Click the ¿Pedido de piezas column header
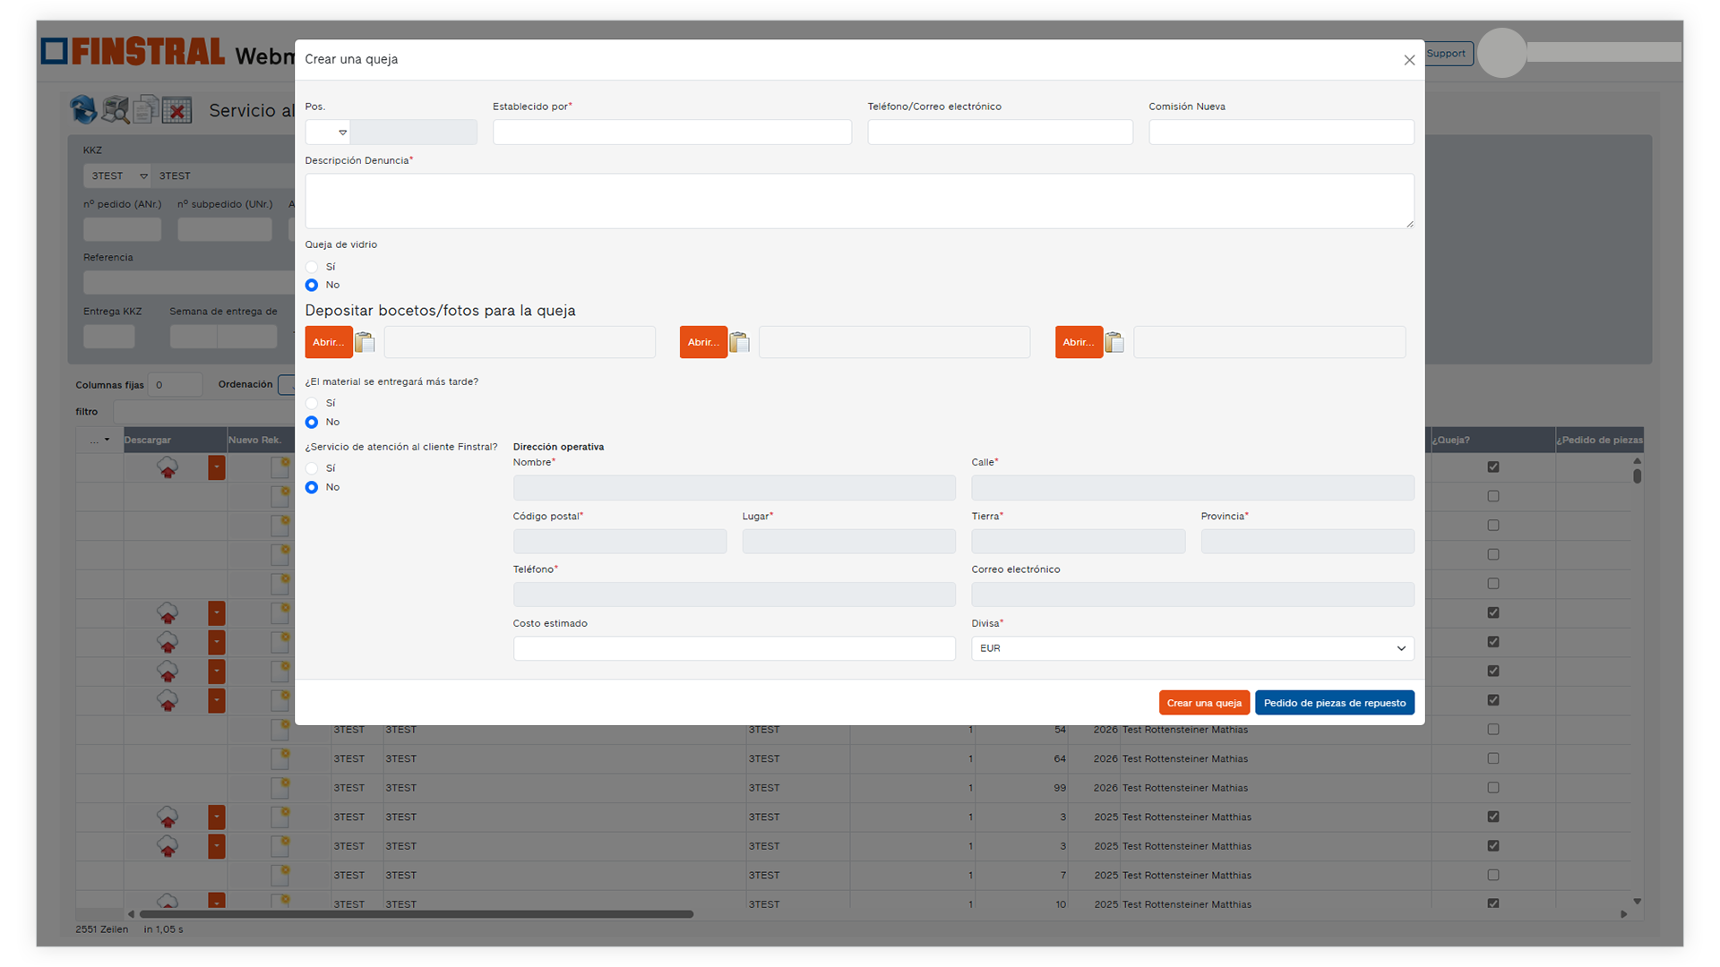Image resolution: width=1720 pixels, height=967 pixels. 1600,440
